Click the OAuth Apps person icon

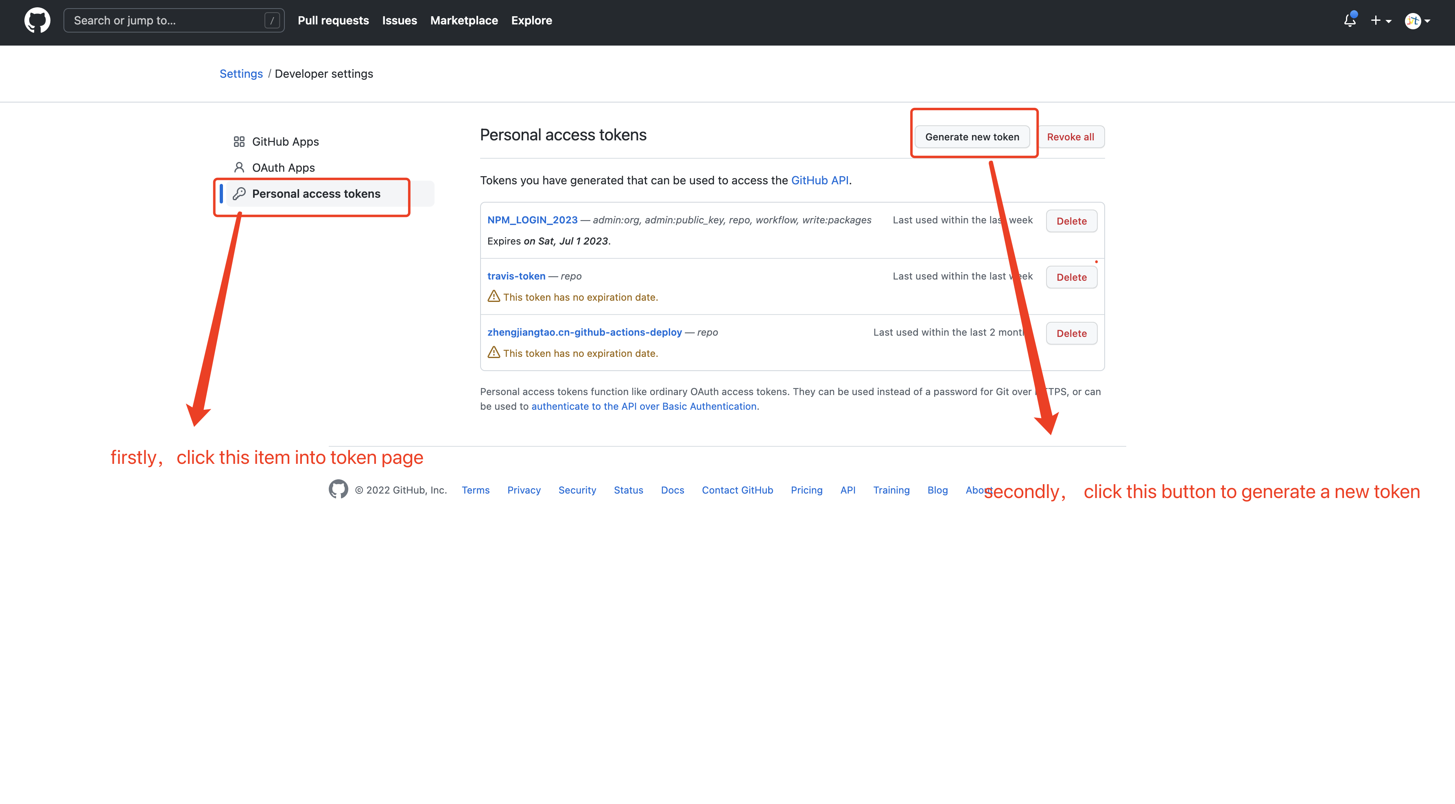(239, 168)
